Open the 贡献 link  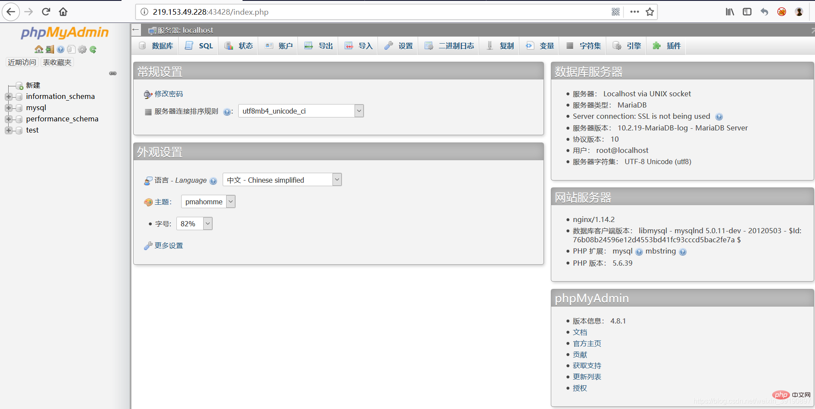pos(580,355)
